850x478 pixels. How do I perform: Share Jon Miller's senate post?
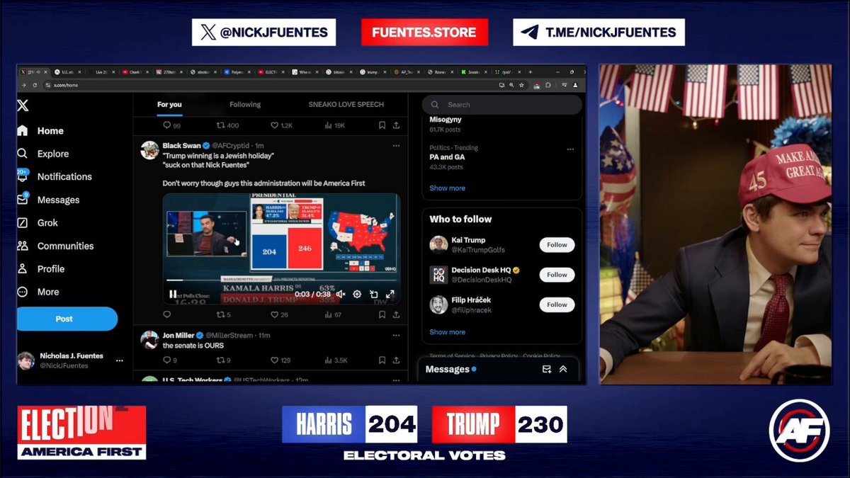[x=396, y=360]
